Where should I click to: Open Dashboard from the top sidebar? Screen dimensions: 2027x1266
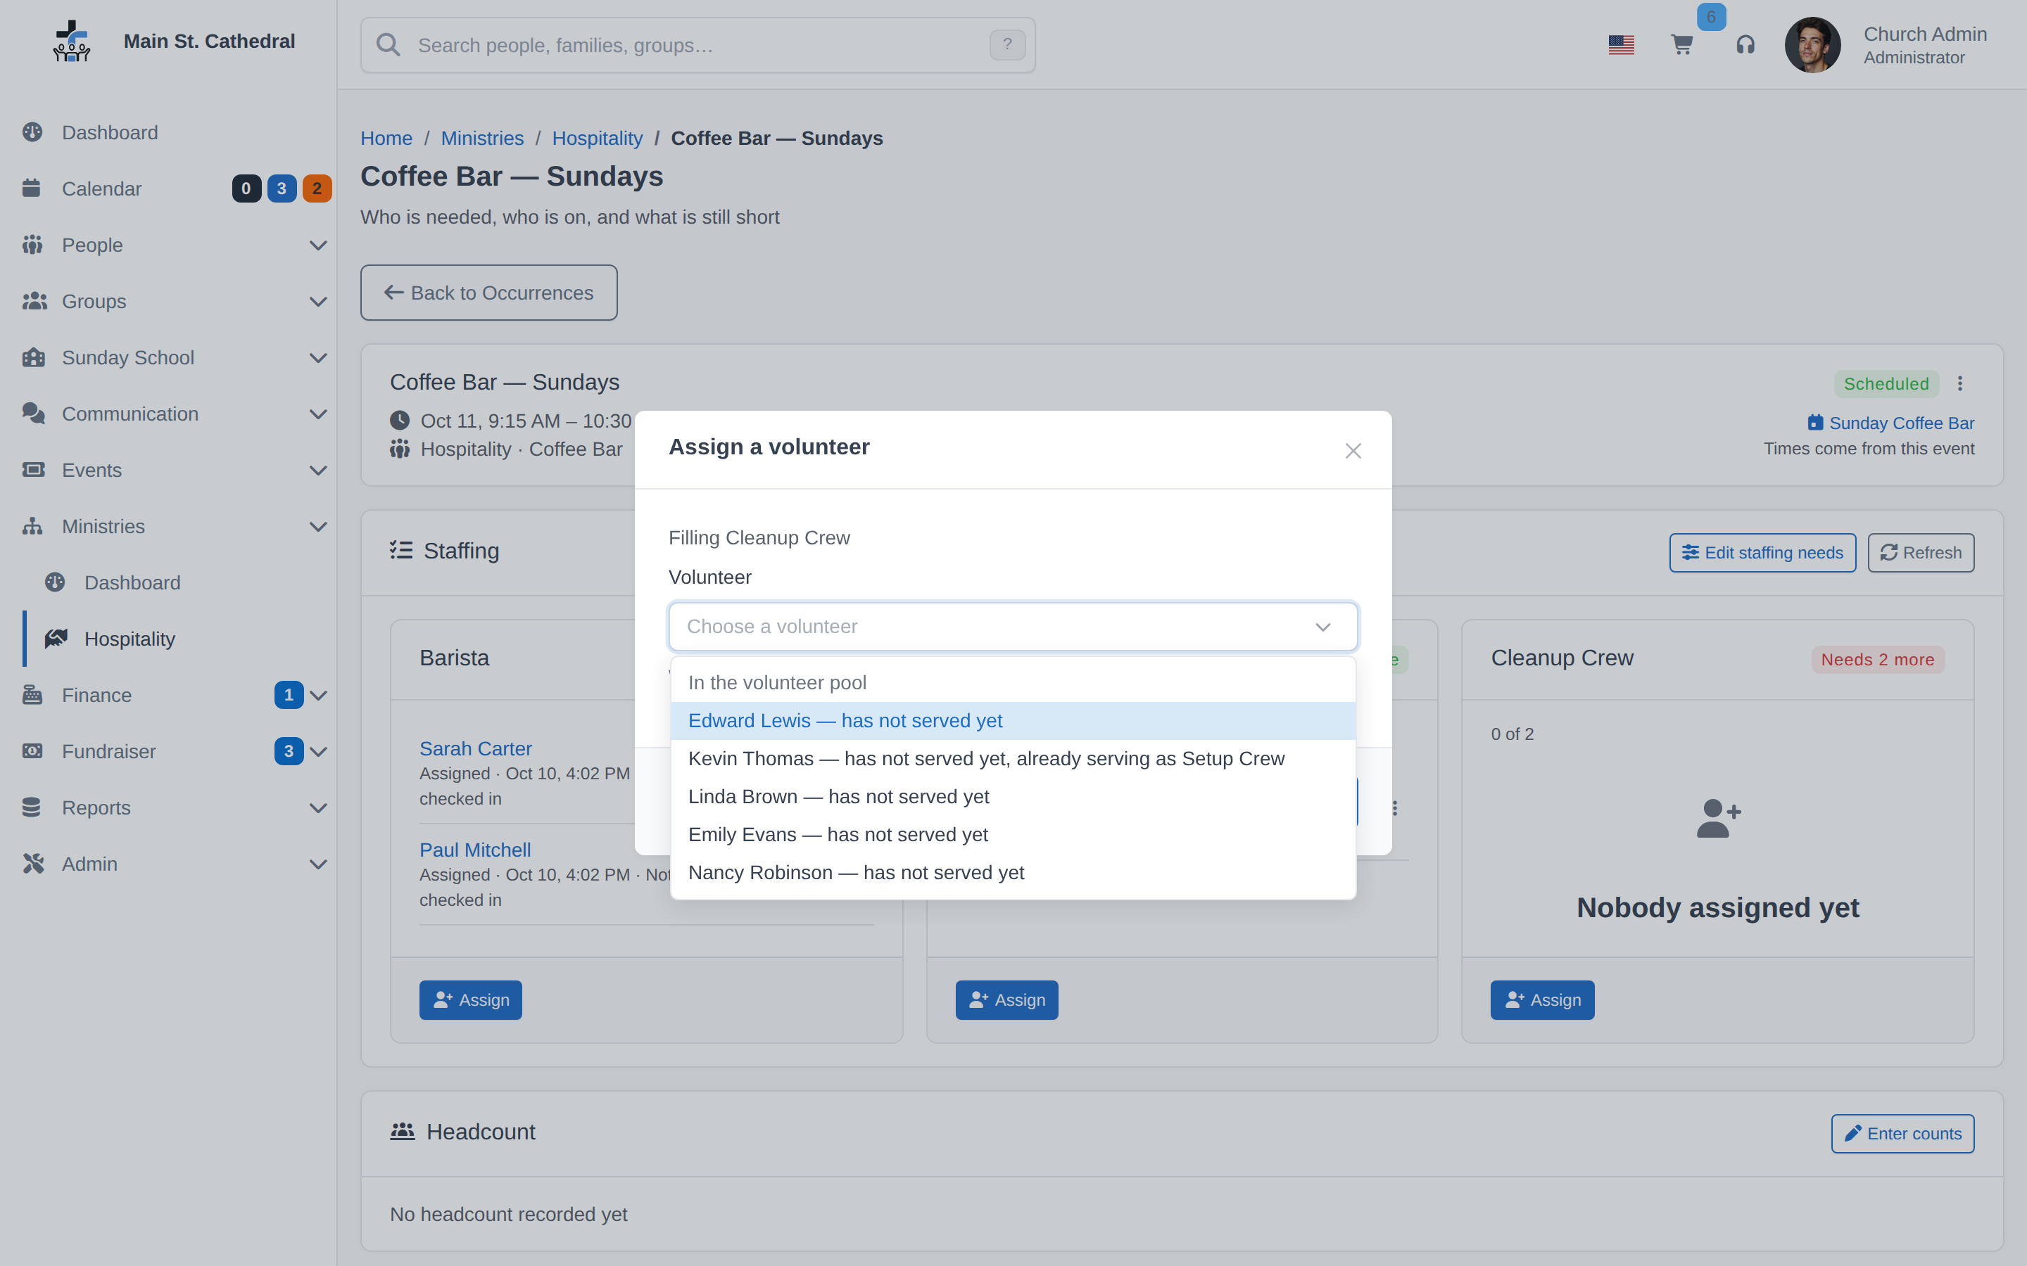pyautogui.click(x=110, y=132)
